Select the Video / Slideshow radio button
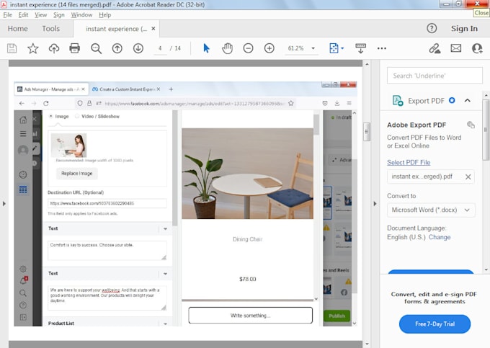The image size is (490, 348). [78, 116]
